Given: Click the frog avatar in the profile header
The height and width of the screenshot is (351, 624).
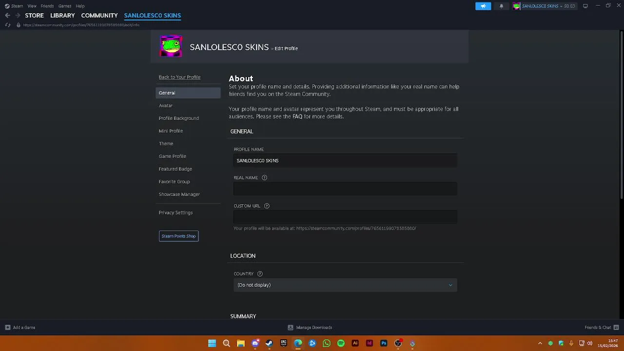Looking at the screenshot, I should pyautogui.click(x=171, y=46).
